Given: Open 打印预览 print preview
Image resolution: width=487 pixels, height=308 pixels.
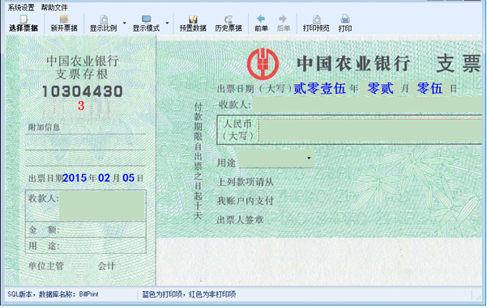Looking at the screenshot, I should (316, 23).
